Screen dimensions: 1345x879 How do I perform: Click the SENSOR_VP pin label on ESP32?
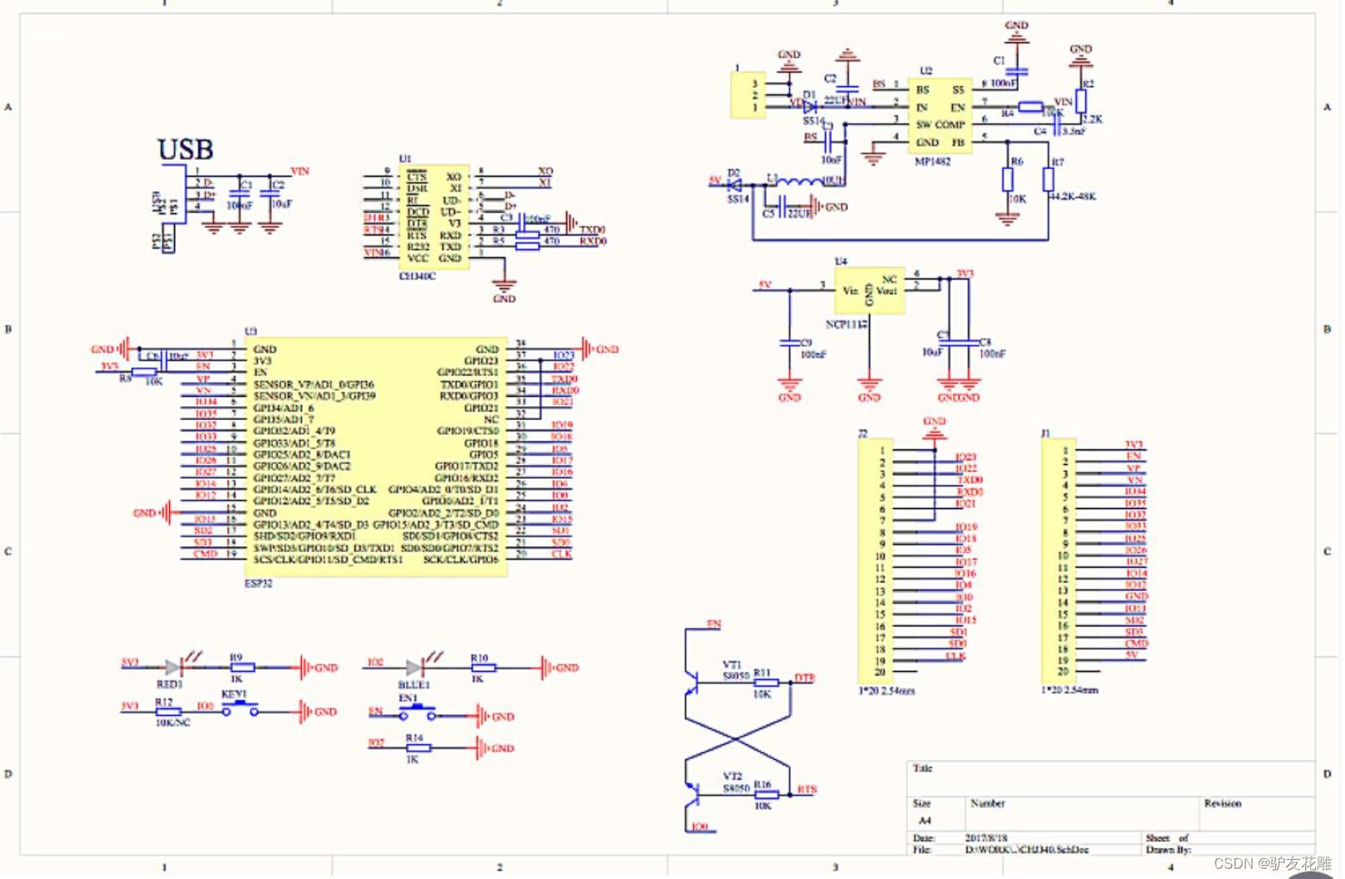314,384
